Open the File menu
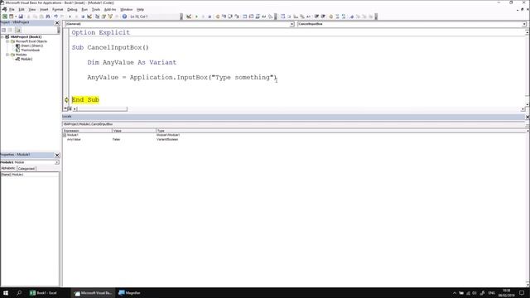This screenshot has width=530, height=298. [x=12, y=9]
